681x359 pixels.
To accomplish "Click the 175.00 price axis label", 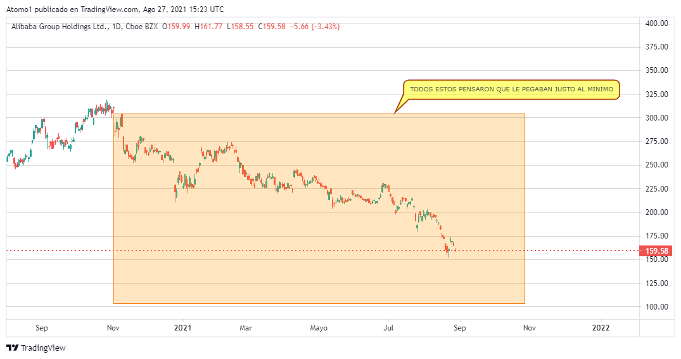I will click(x=657, y=235).
